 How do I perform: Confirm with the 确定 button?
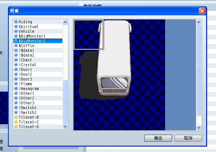pyautogui.click(x=158, y=138)
